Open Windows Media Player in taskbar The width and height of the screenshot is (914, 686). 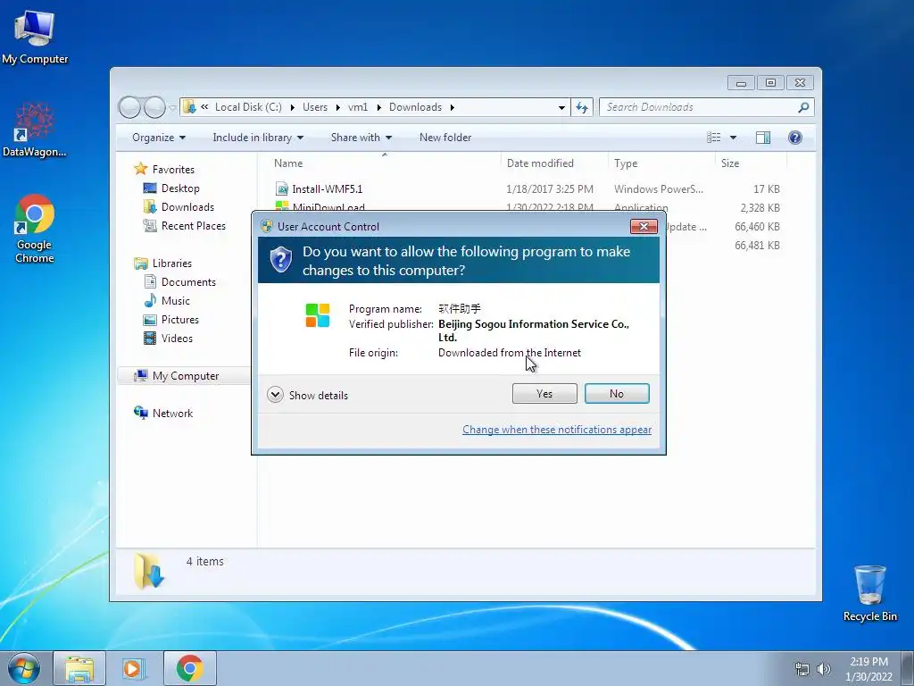133,668
